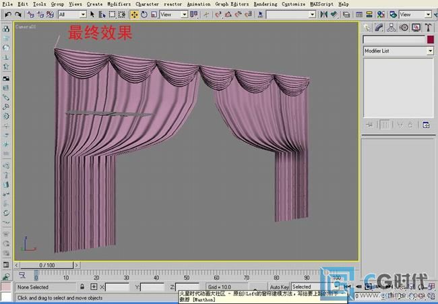The width and height of the screenshot is (438, 304).
Task: Click the Mirror Selected Objects tool
Action: 323,14
